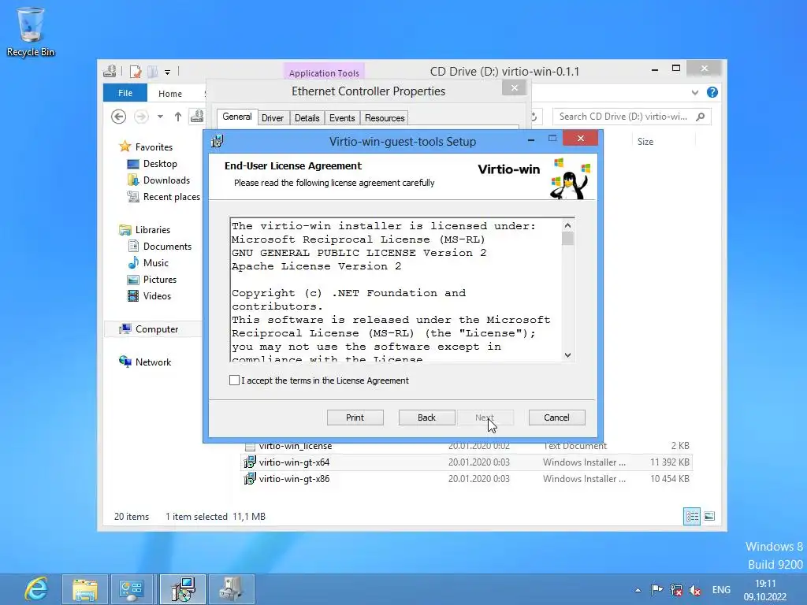Open Videos library in the navigation pane
This screenshot has width=807, height=605.
157,296
